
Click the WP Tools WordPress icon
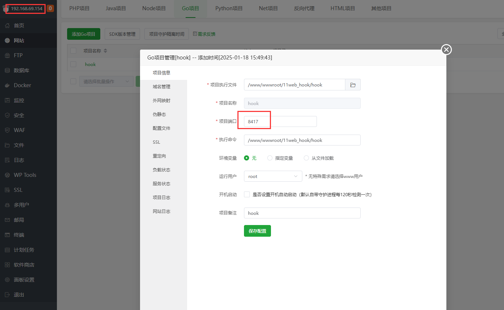(x=7, y=175)
